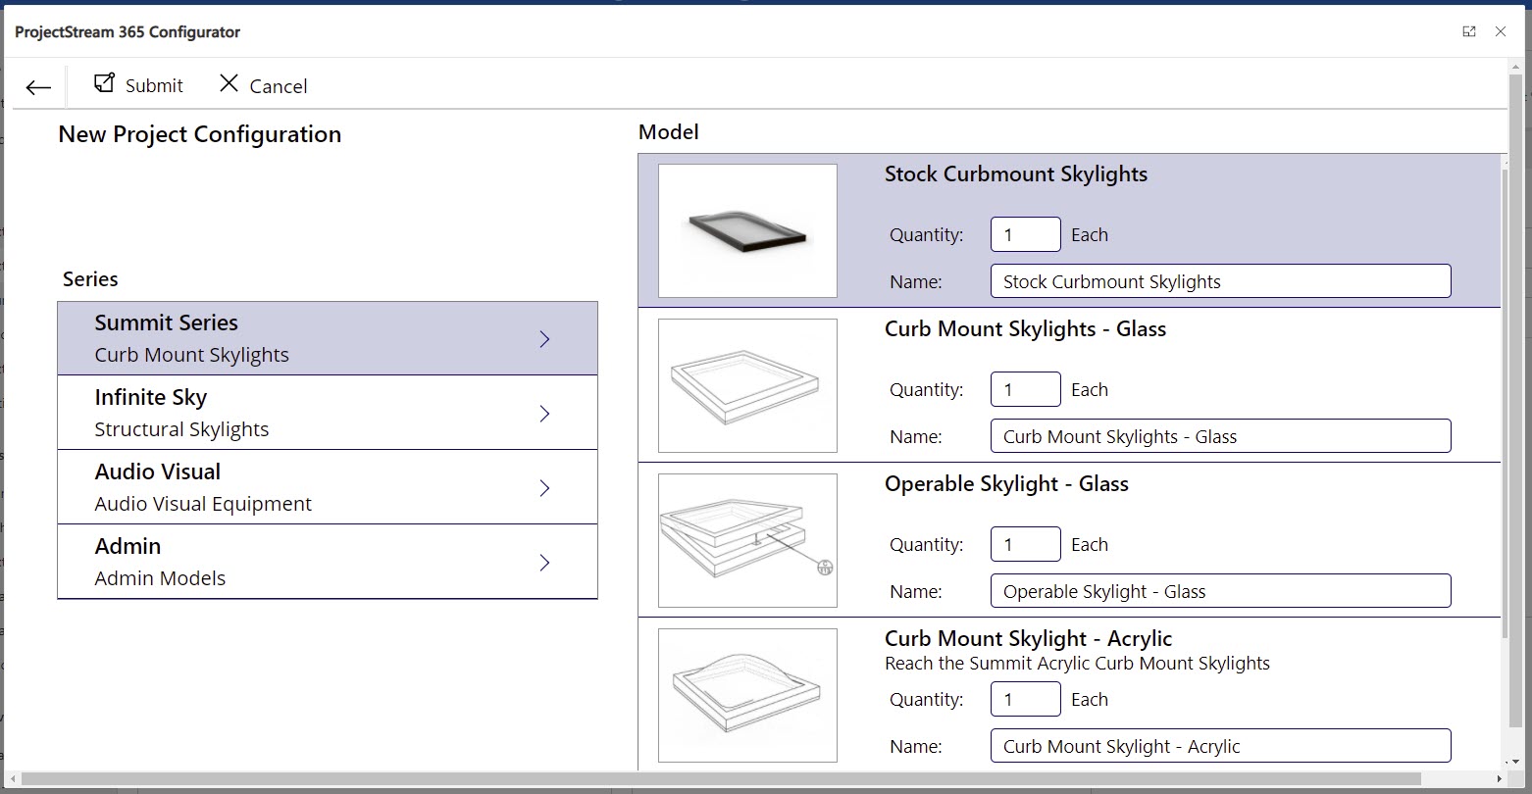Go back using the left arrow icon
Screen dimensions: 1532x794
point(38,87)
